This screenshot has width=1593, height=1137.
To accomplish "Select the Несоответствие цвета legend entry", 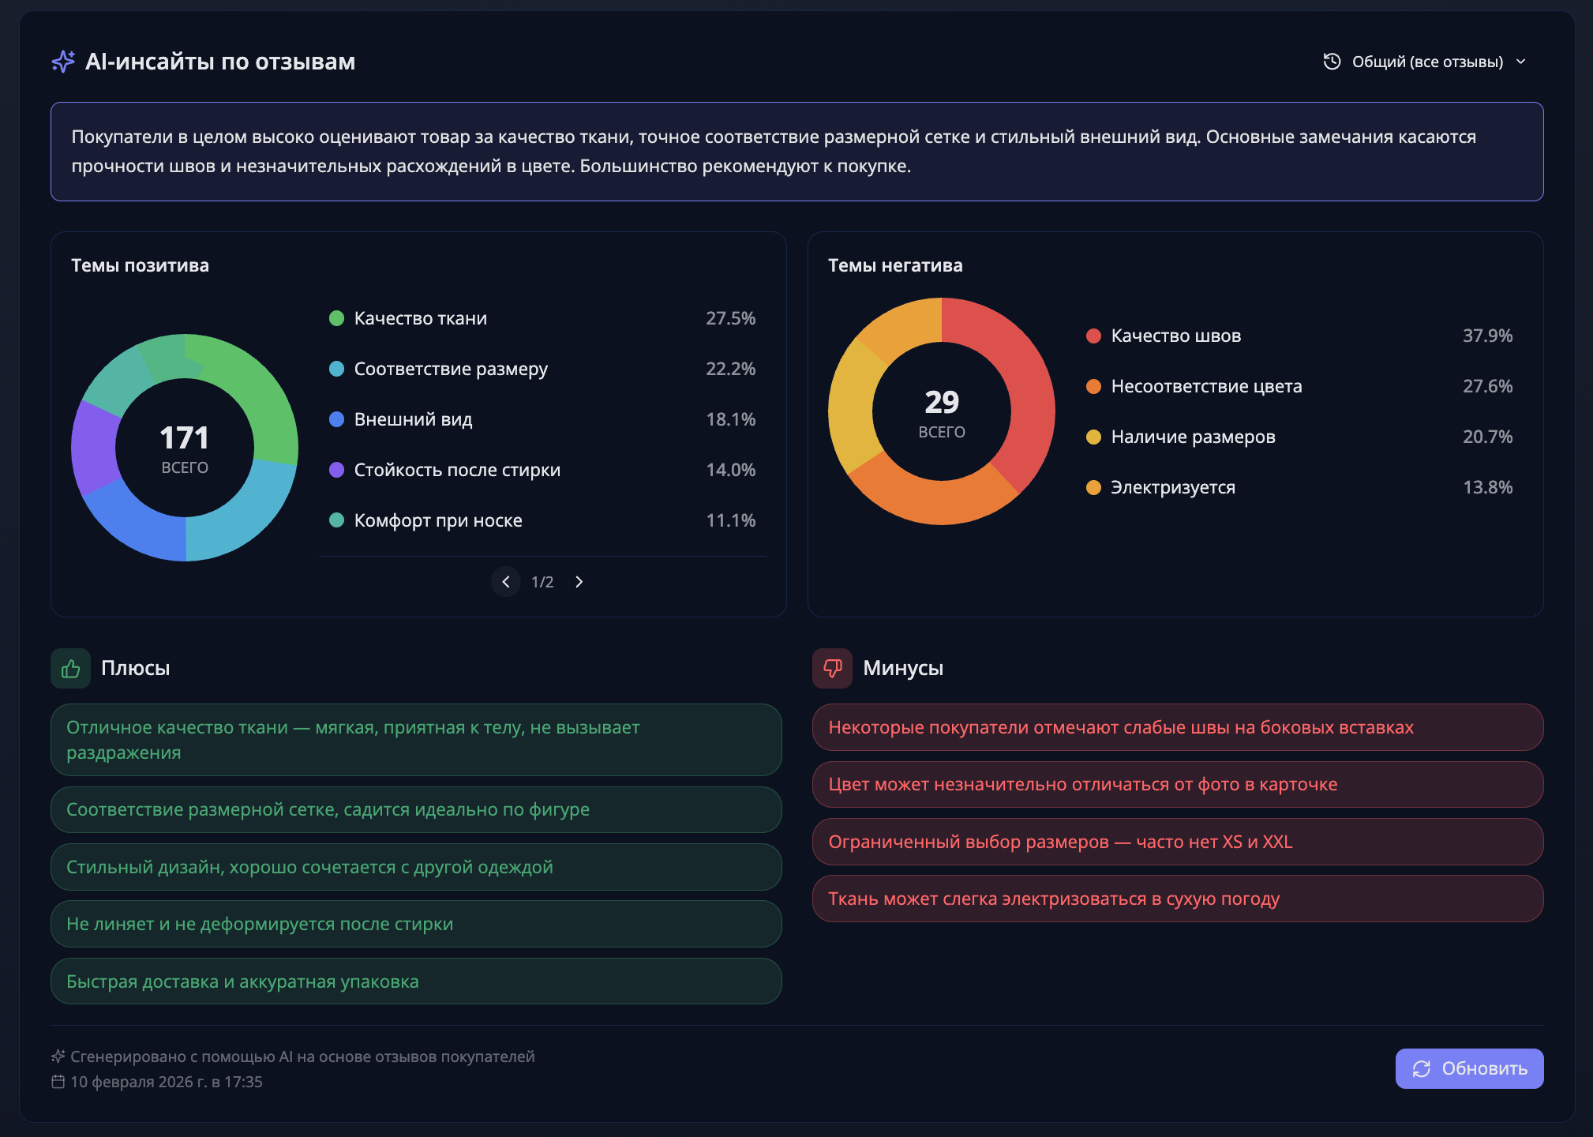I will (x=1206, y=386).
